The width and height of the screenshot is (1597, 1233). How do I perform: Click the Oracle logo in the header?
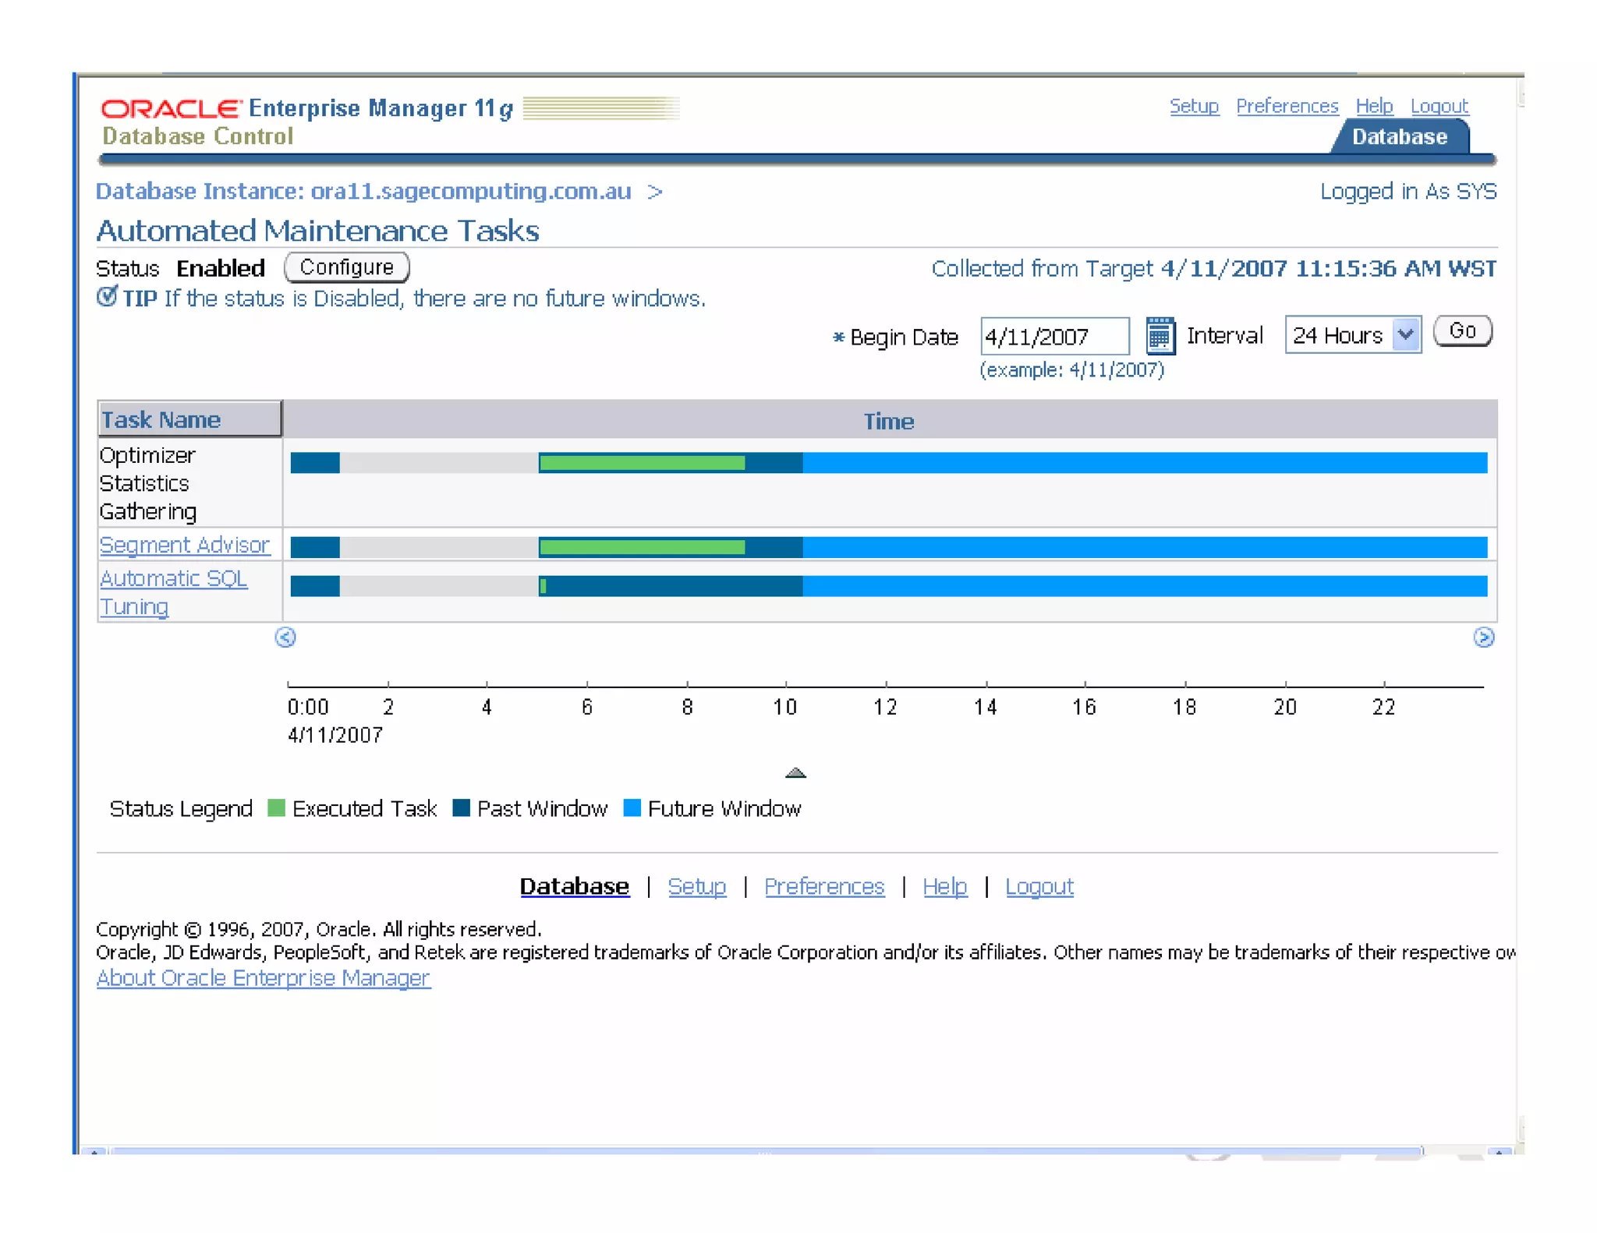171,108
